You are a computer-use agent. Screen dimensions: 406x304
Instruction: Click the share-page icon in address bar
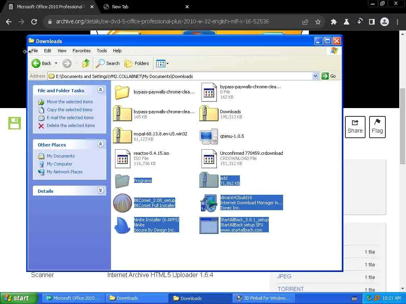(x=305, y=22)
